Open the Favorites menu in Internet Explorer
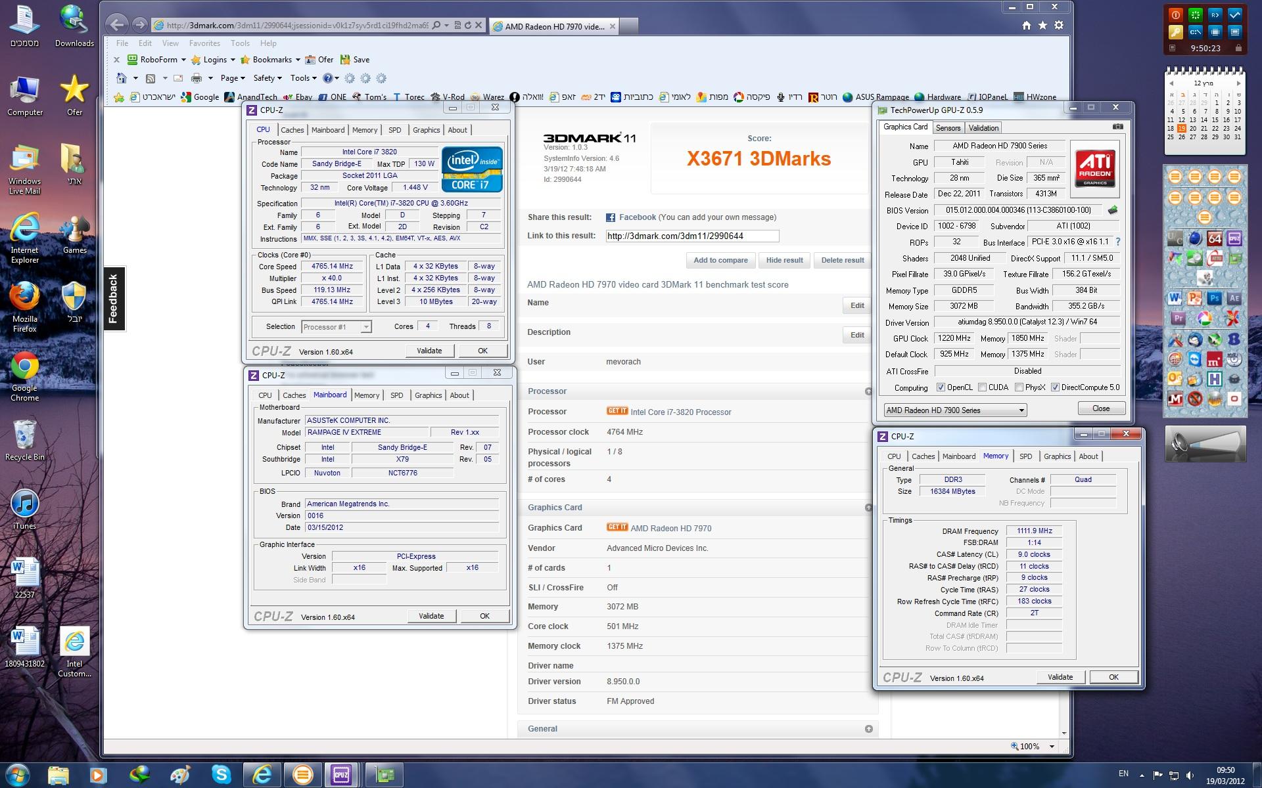 point(204,43)
